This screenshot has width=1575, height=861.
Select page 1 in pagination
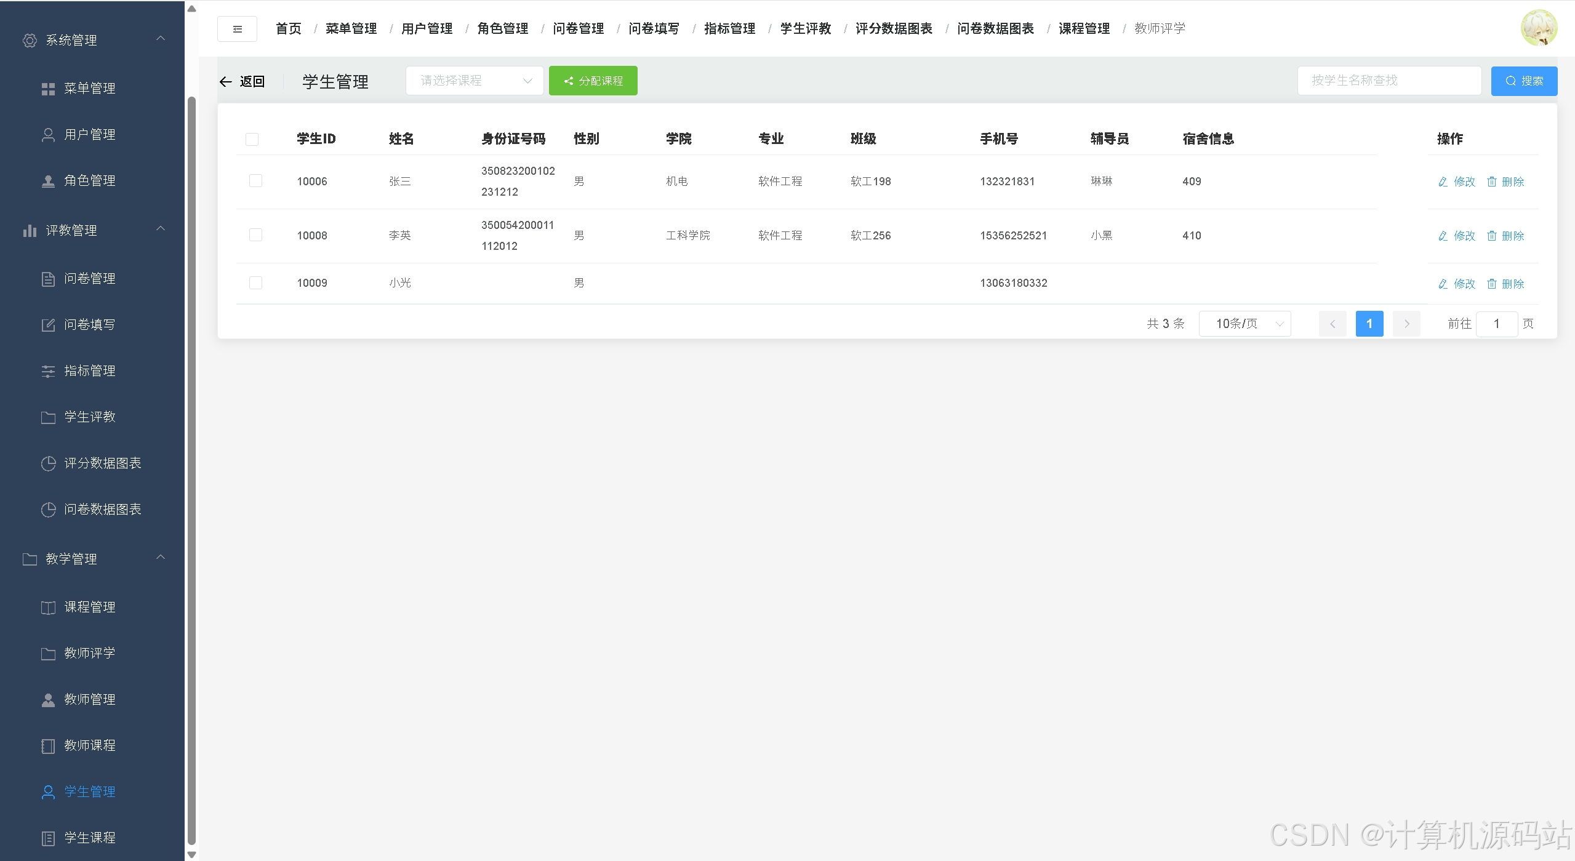pyautogui.click(x=1369, y=324)
